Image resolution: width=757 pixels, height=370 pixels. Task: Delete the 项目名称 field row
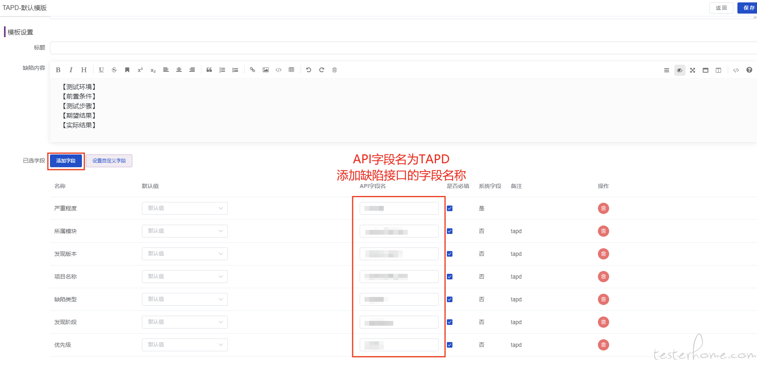click(604, 277)
